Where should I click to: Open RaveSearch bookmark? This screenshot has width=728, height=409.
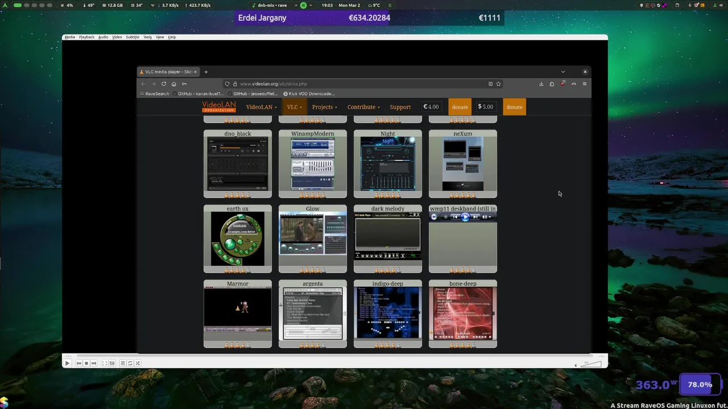pyautogui.click(x=154, y=94)
